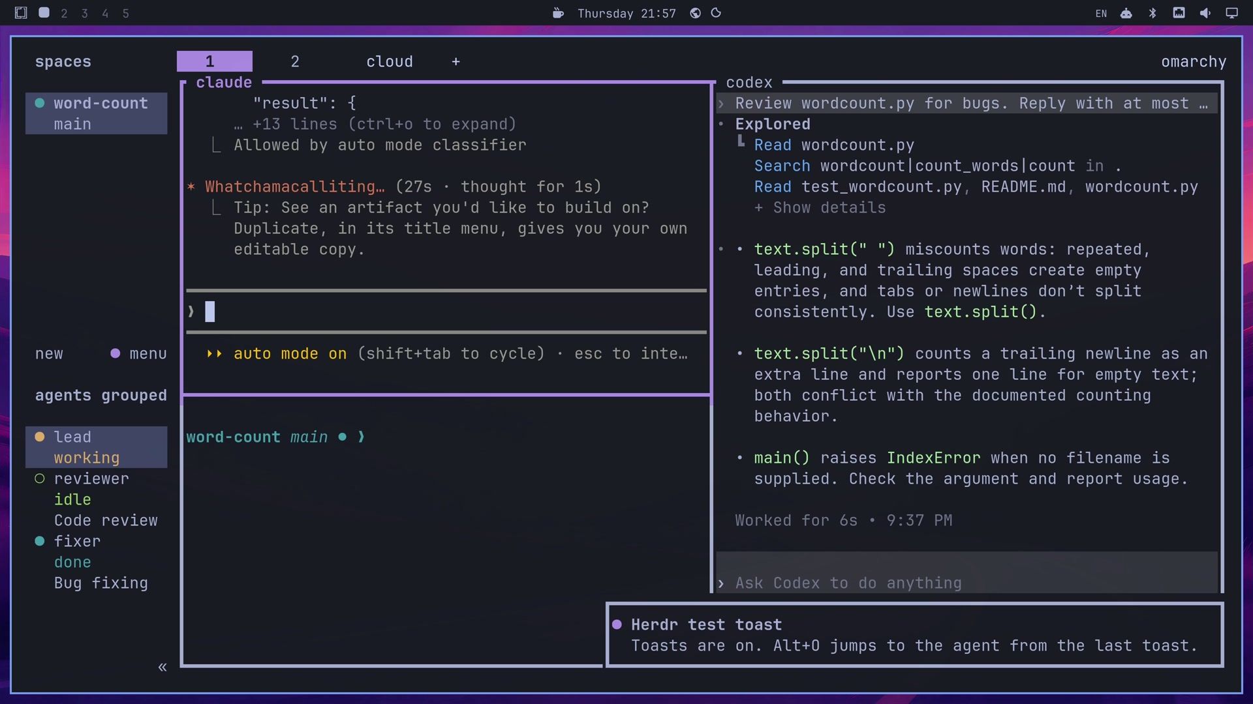1253x704 pixels.
Task: Switch to workspace 5 in top bar
Action: pos(126,13)
